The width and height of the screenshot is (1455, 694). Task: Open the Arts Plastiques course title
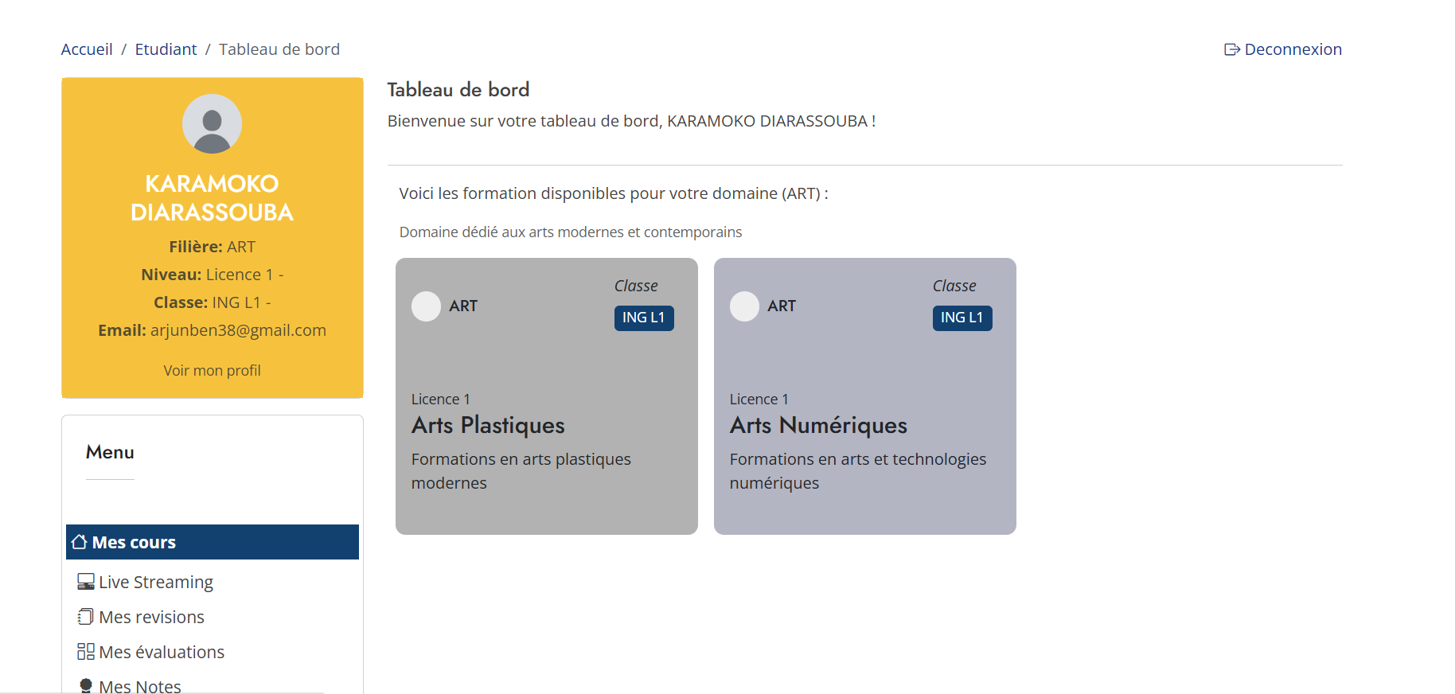click(488, 426)
